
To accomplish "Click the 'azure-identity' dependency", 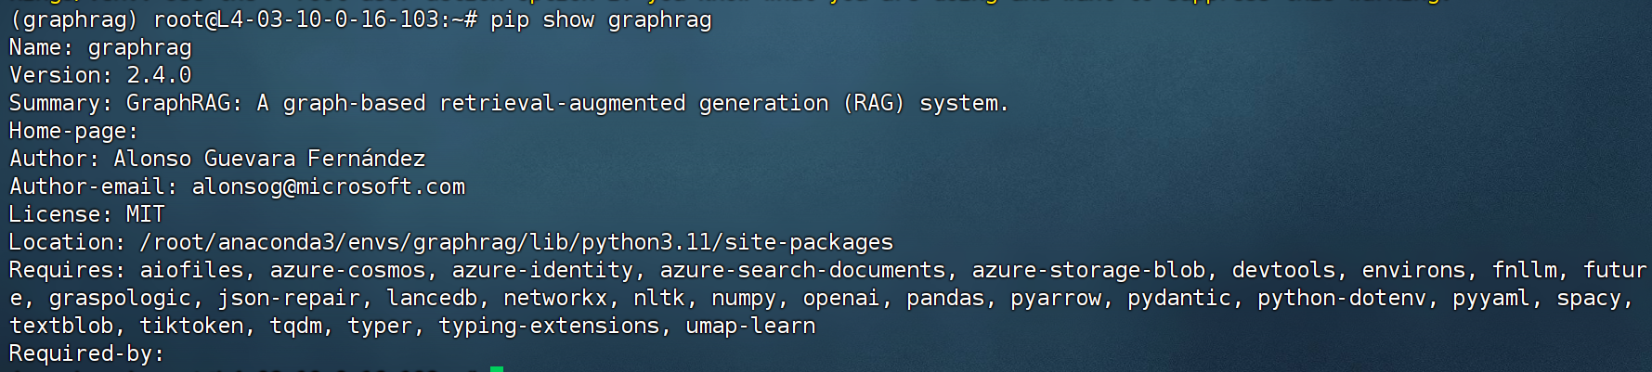I will tap(542, 270).
